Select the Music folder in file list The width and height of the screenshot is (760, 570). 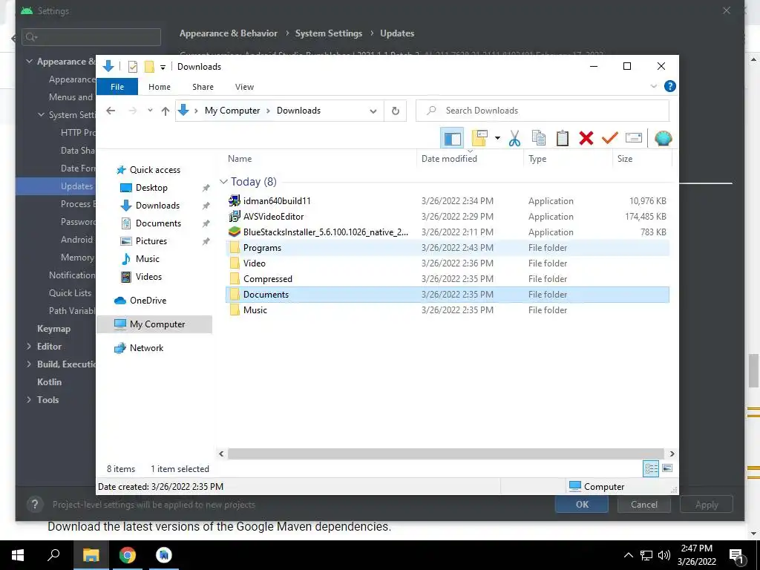[x=448, y=310]
